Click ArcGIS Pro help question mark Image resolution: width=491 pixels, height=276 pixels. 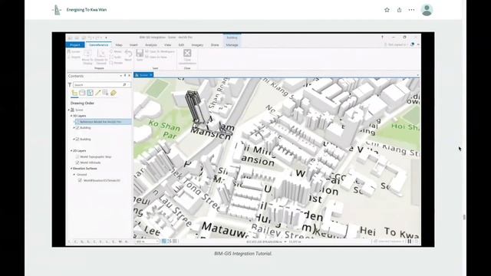point(382,38)
